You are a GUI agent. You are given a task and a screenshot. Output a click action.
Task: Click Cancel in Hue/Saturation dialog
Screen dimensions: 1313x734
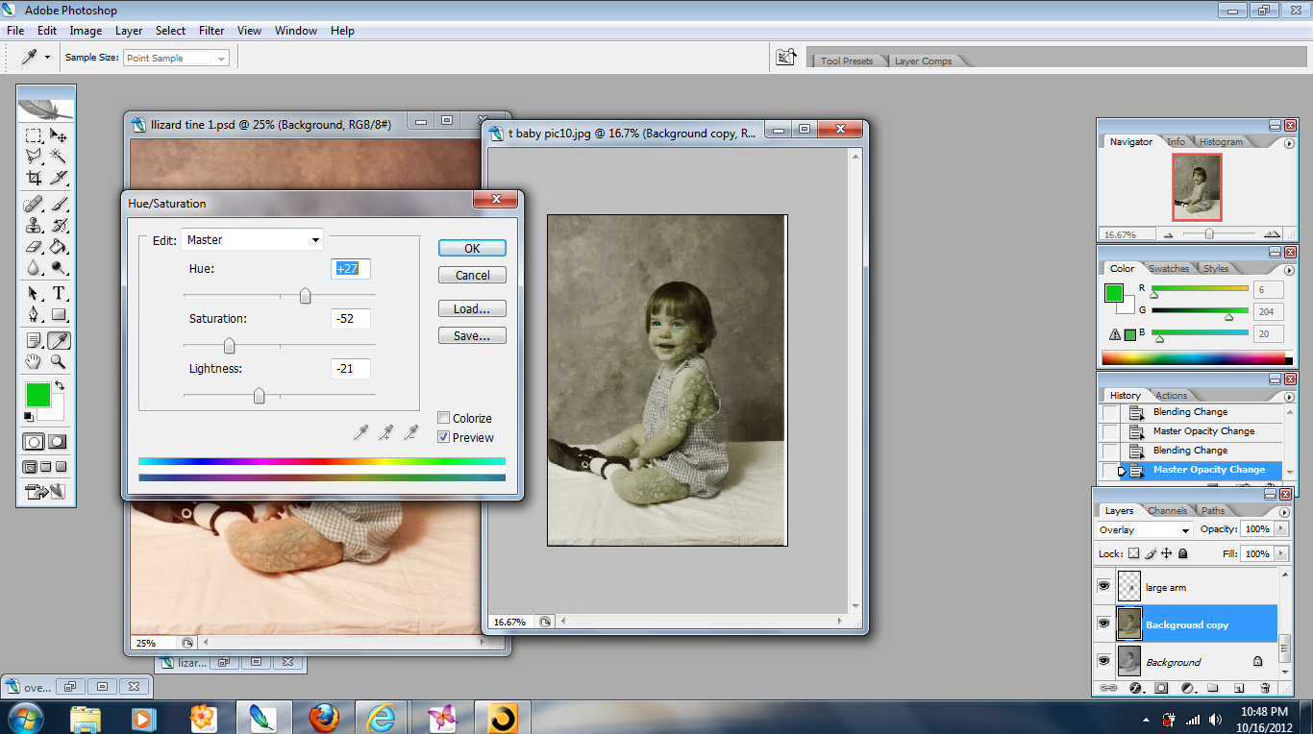pyautogui.click(x=472, y=275)
